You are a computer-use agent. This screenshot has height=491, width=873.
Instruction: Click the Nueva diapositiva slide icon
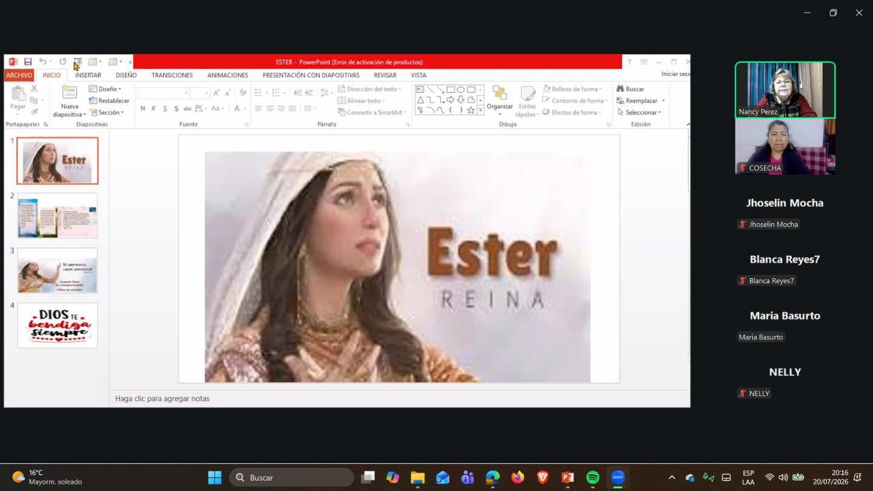click(70, 93)
